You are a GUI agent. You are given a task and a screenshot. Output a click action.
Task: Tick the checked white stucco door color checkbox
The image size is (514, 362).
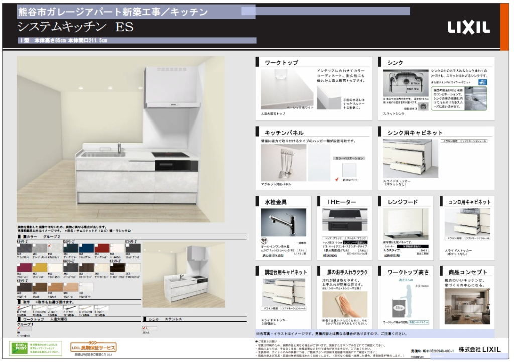coord(50,245)
